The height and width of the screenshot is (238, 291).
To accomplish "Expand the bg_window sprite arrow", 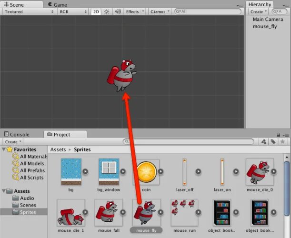I will click(123, 171).
